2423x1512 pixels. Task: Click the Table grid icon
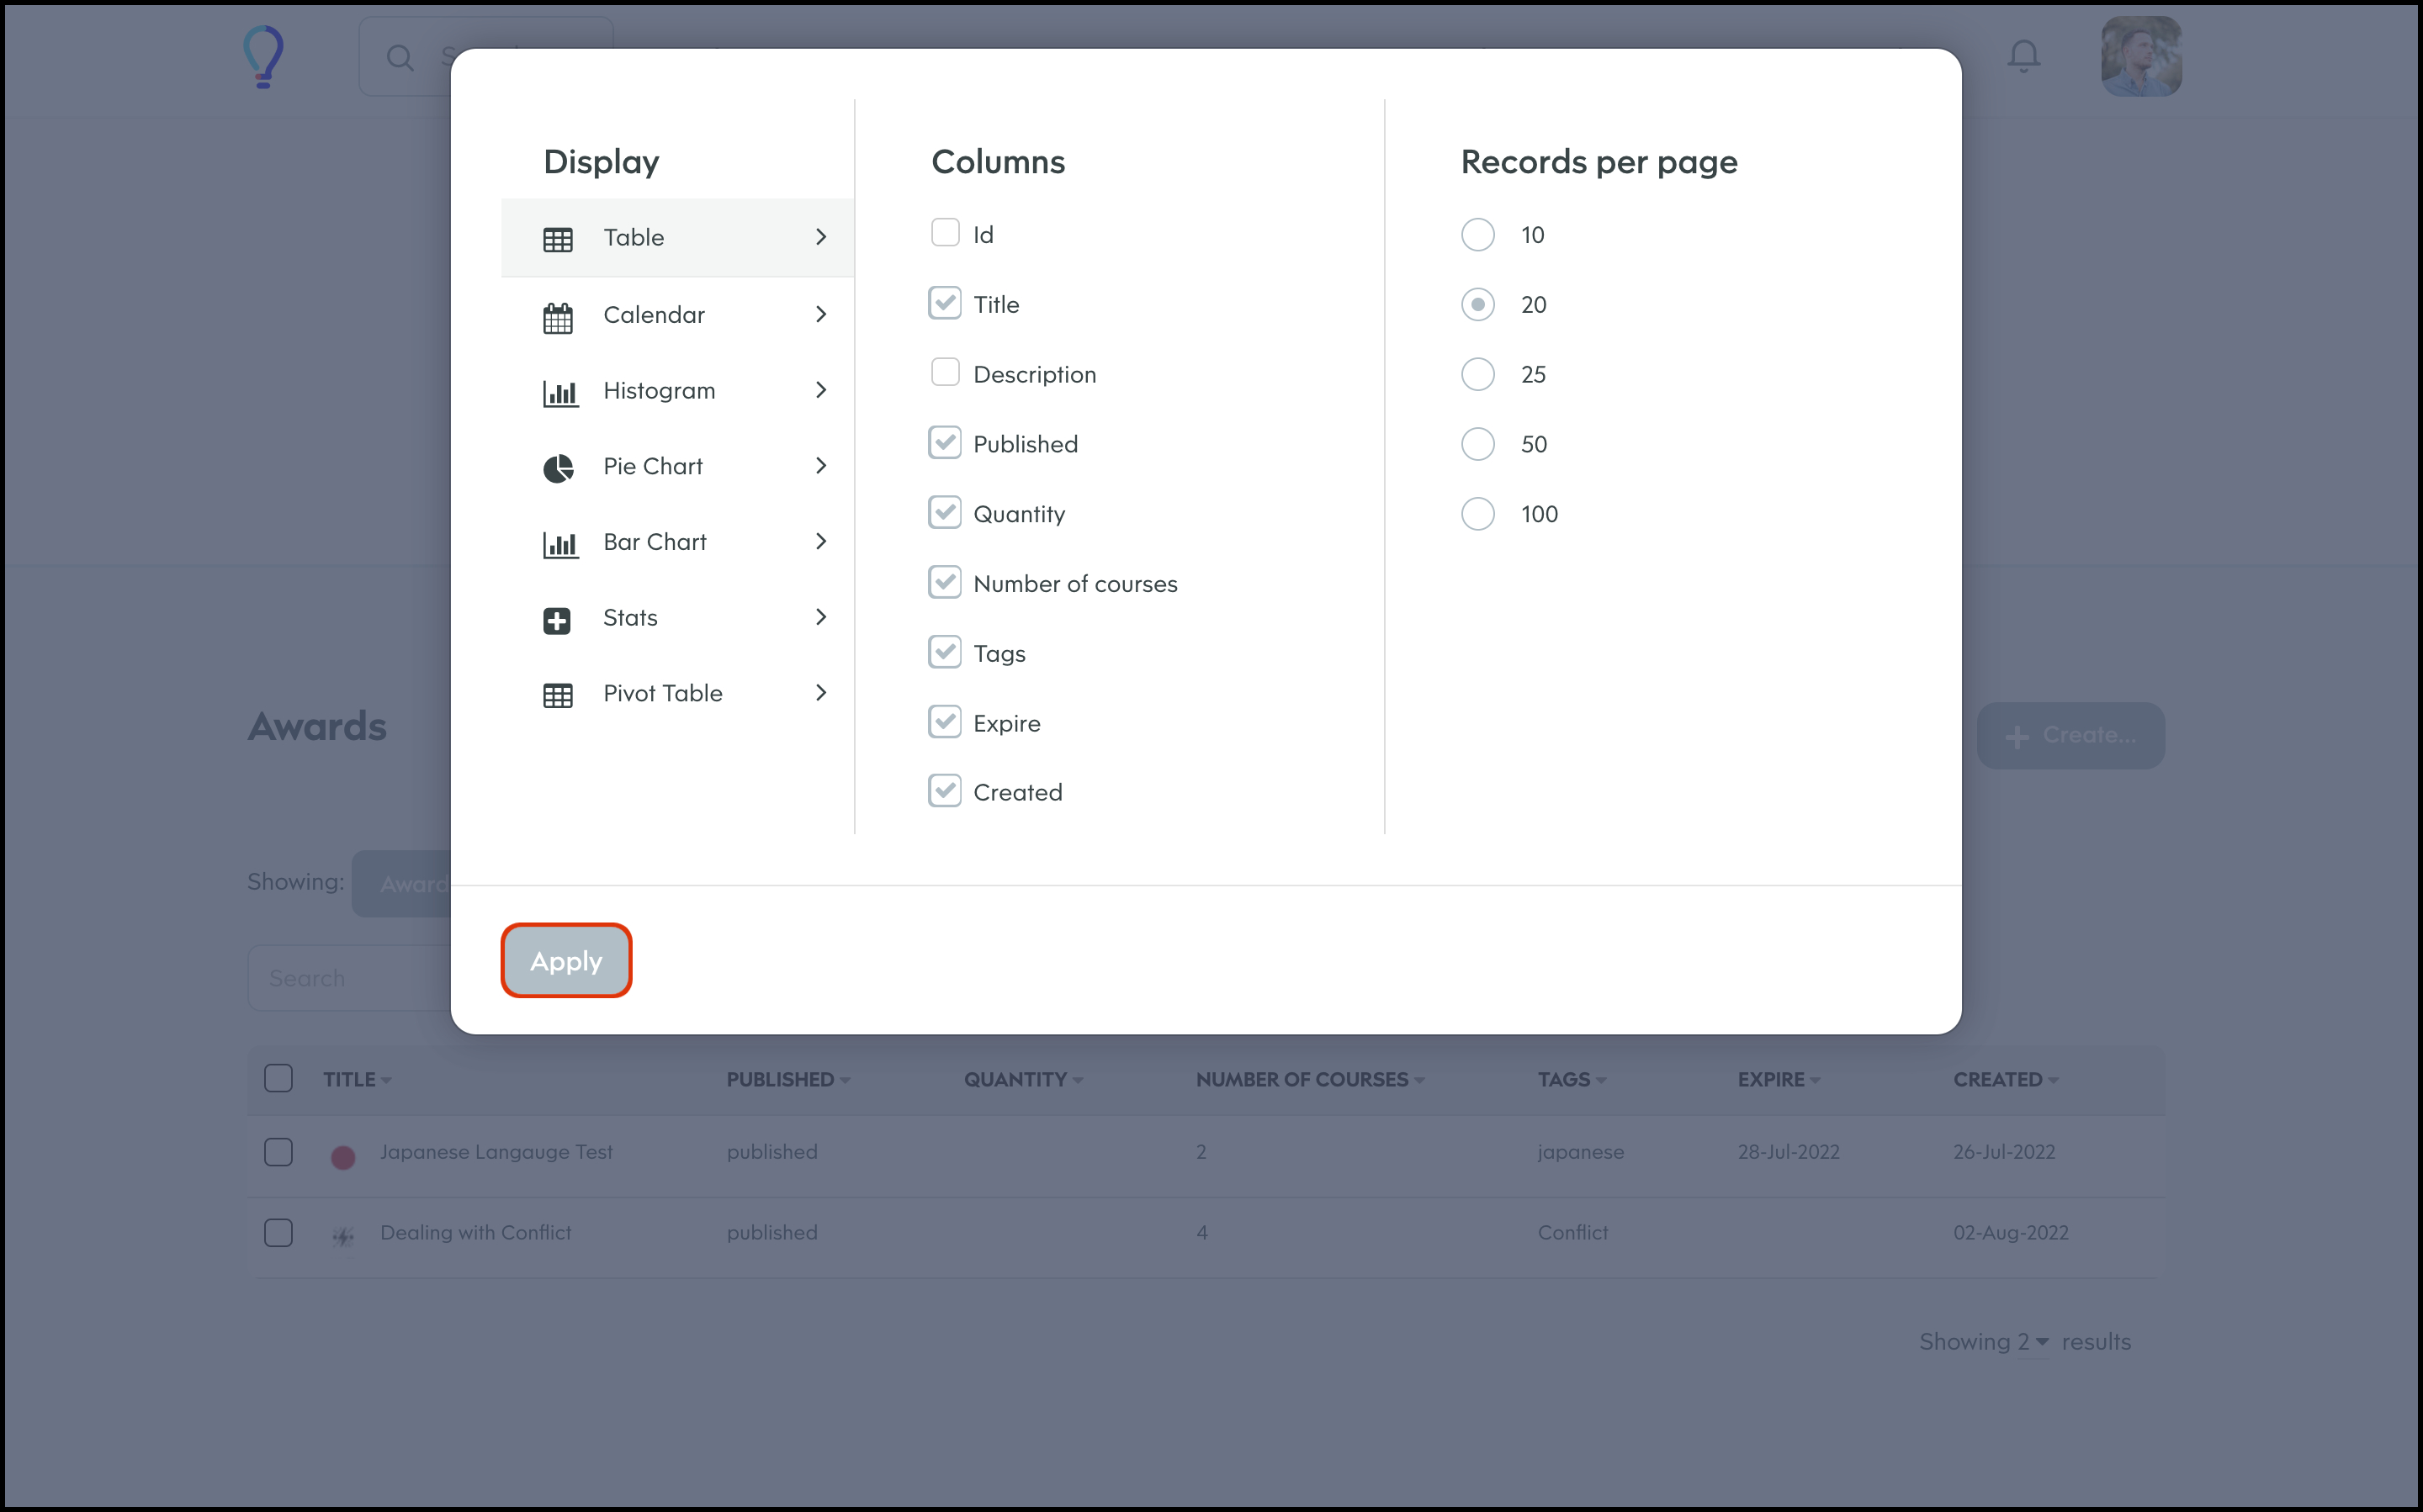click(557, 239)
